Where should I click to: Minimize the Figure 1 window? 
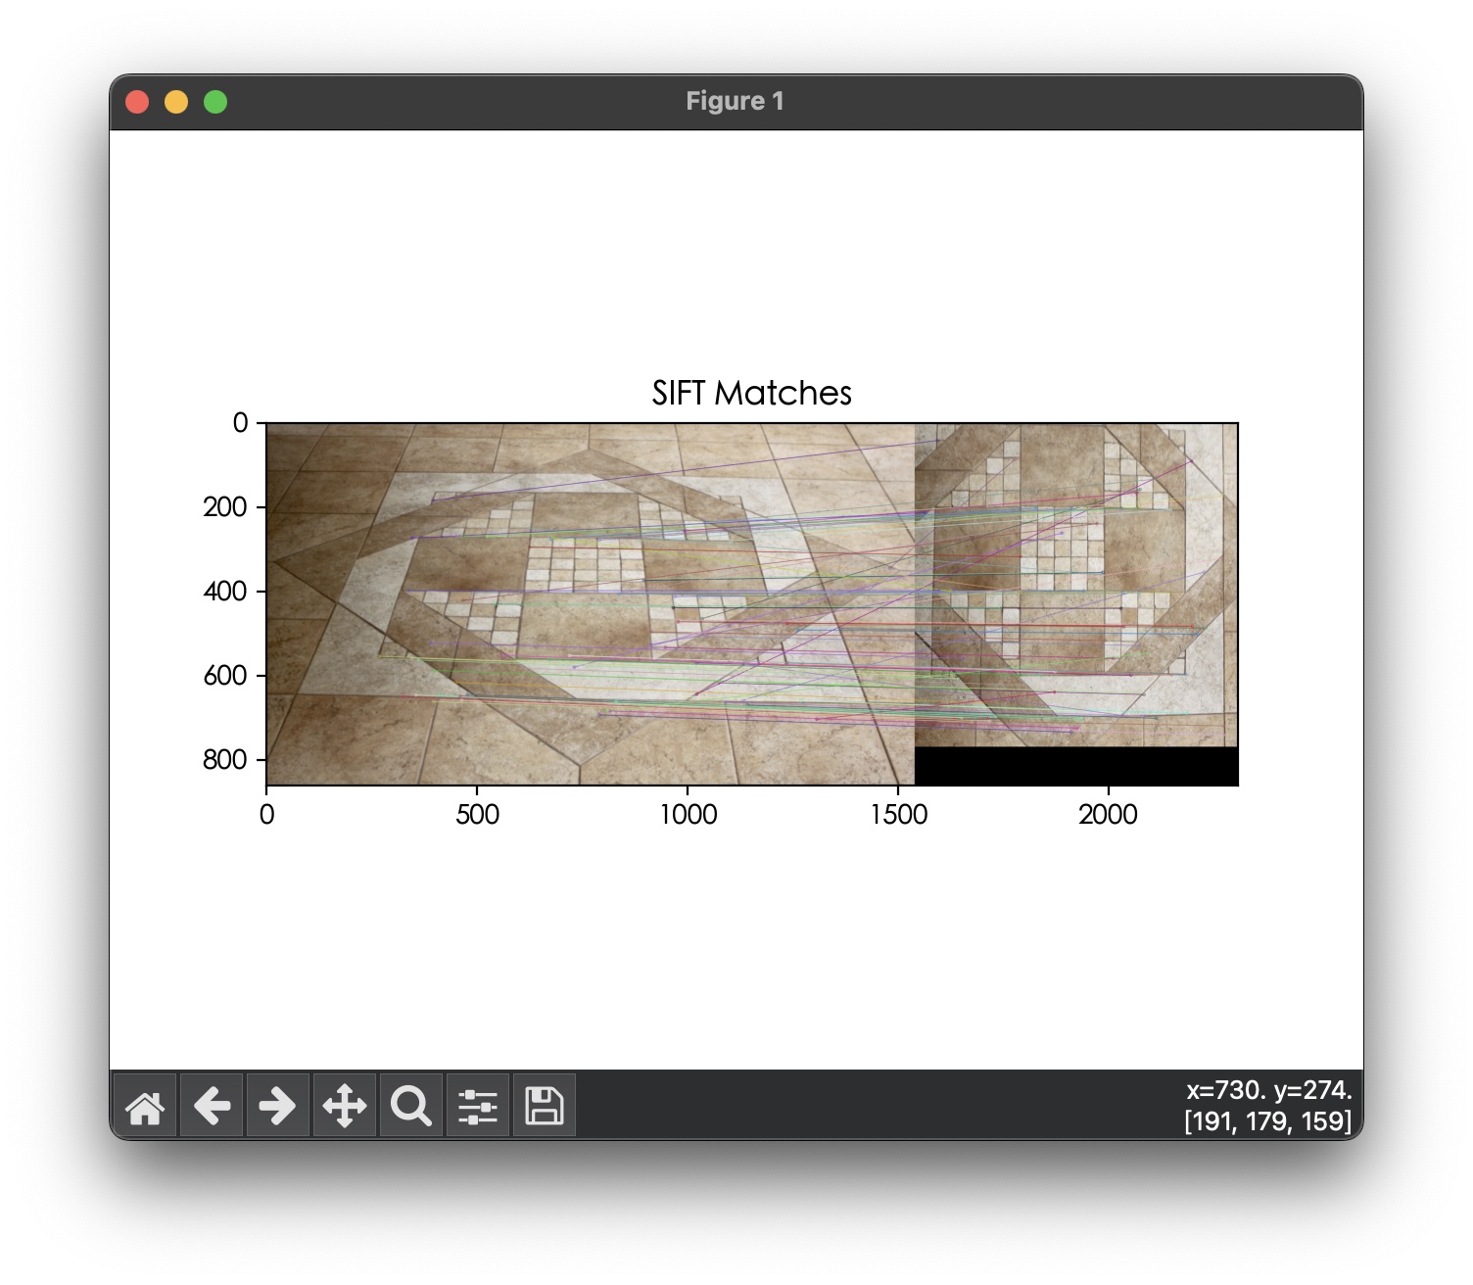coord(176,102)
